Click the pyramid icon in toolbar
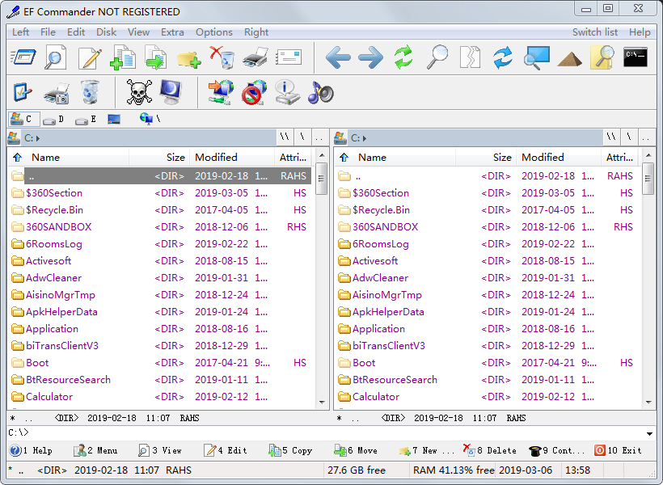This screenshot has height=485, width=663. coord(570,57)
